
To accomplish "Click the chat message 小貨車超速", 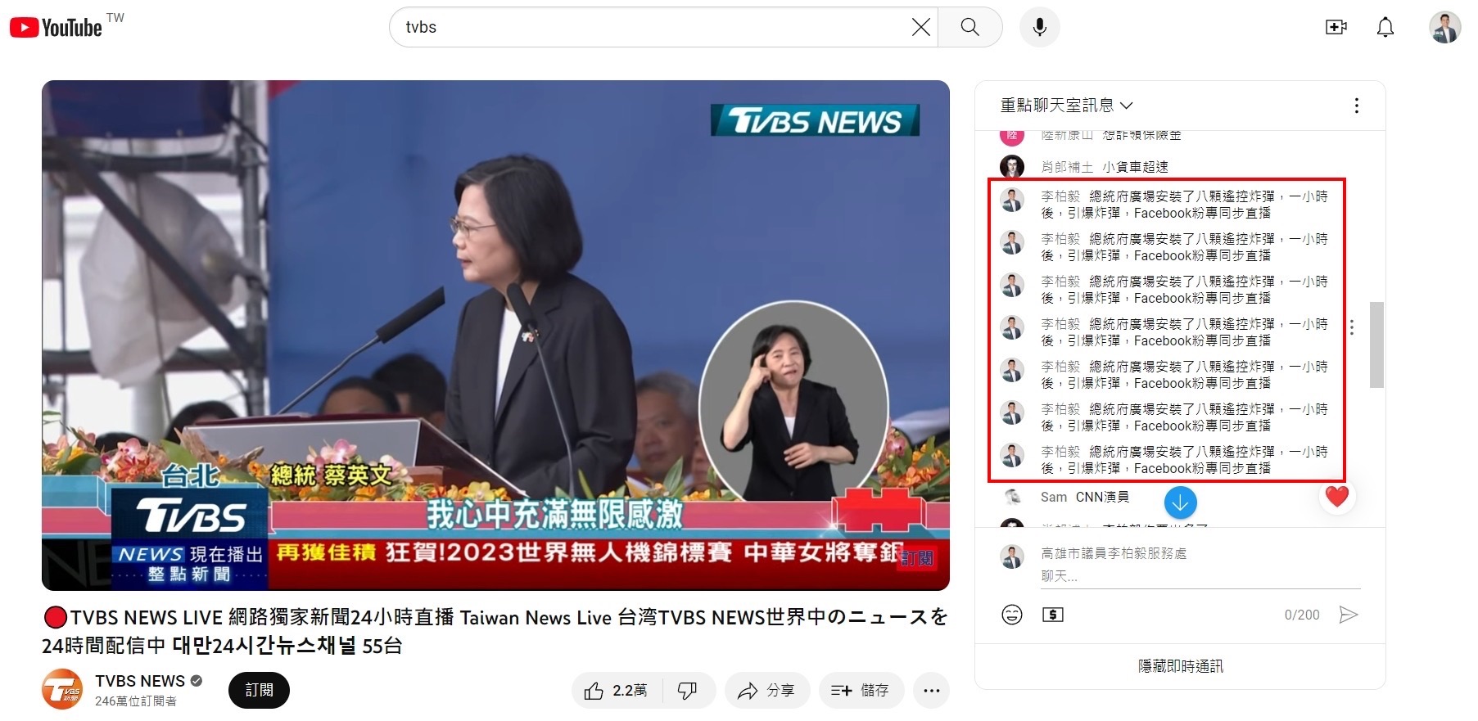I will click(x=1135, y=167).
